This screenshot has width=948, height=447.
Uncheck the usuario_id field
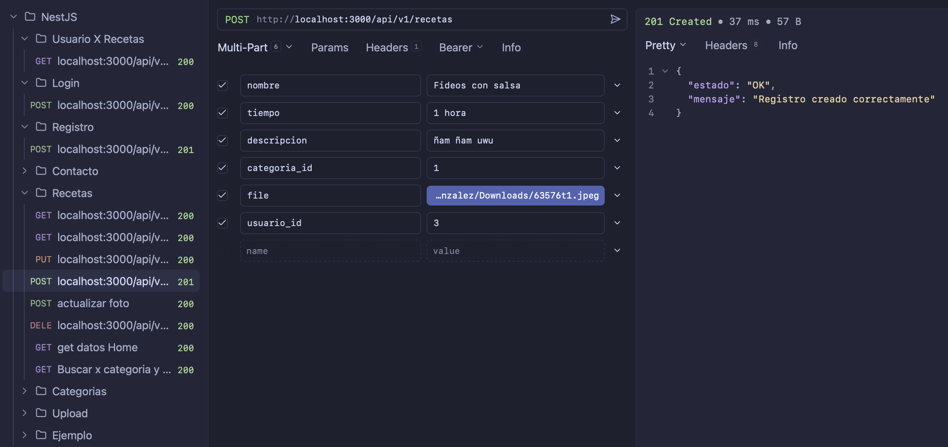pyautogui.click(x=222, y=223)
